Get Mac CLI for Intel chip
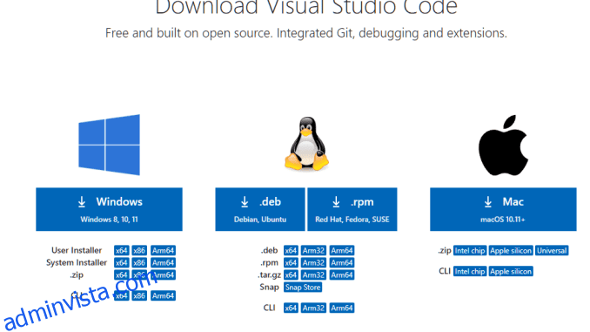Image resolution: width=590 pixels, height=332 pixels. point(470,271)
